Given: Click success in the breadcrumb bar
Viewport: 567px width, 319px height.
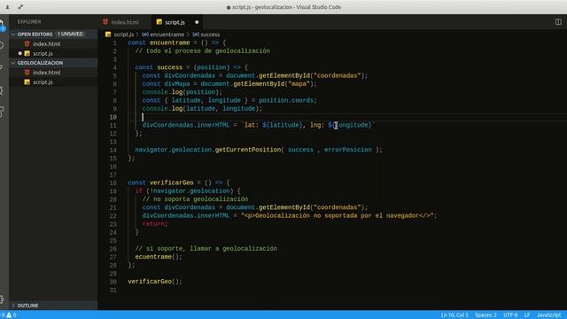Looking at the screenshot, I should 210,35.
